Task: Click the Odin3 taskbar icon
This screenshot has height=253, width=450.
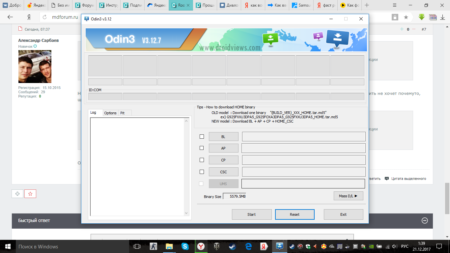Action: coord(280,246)
